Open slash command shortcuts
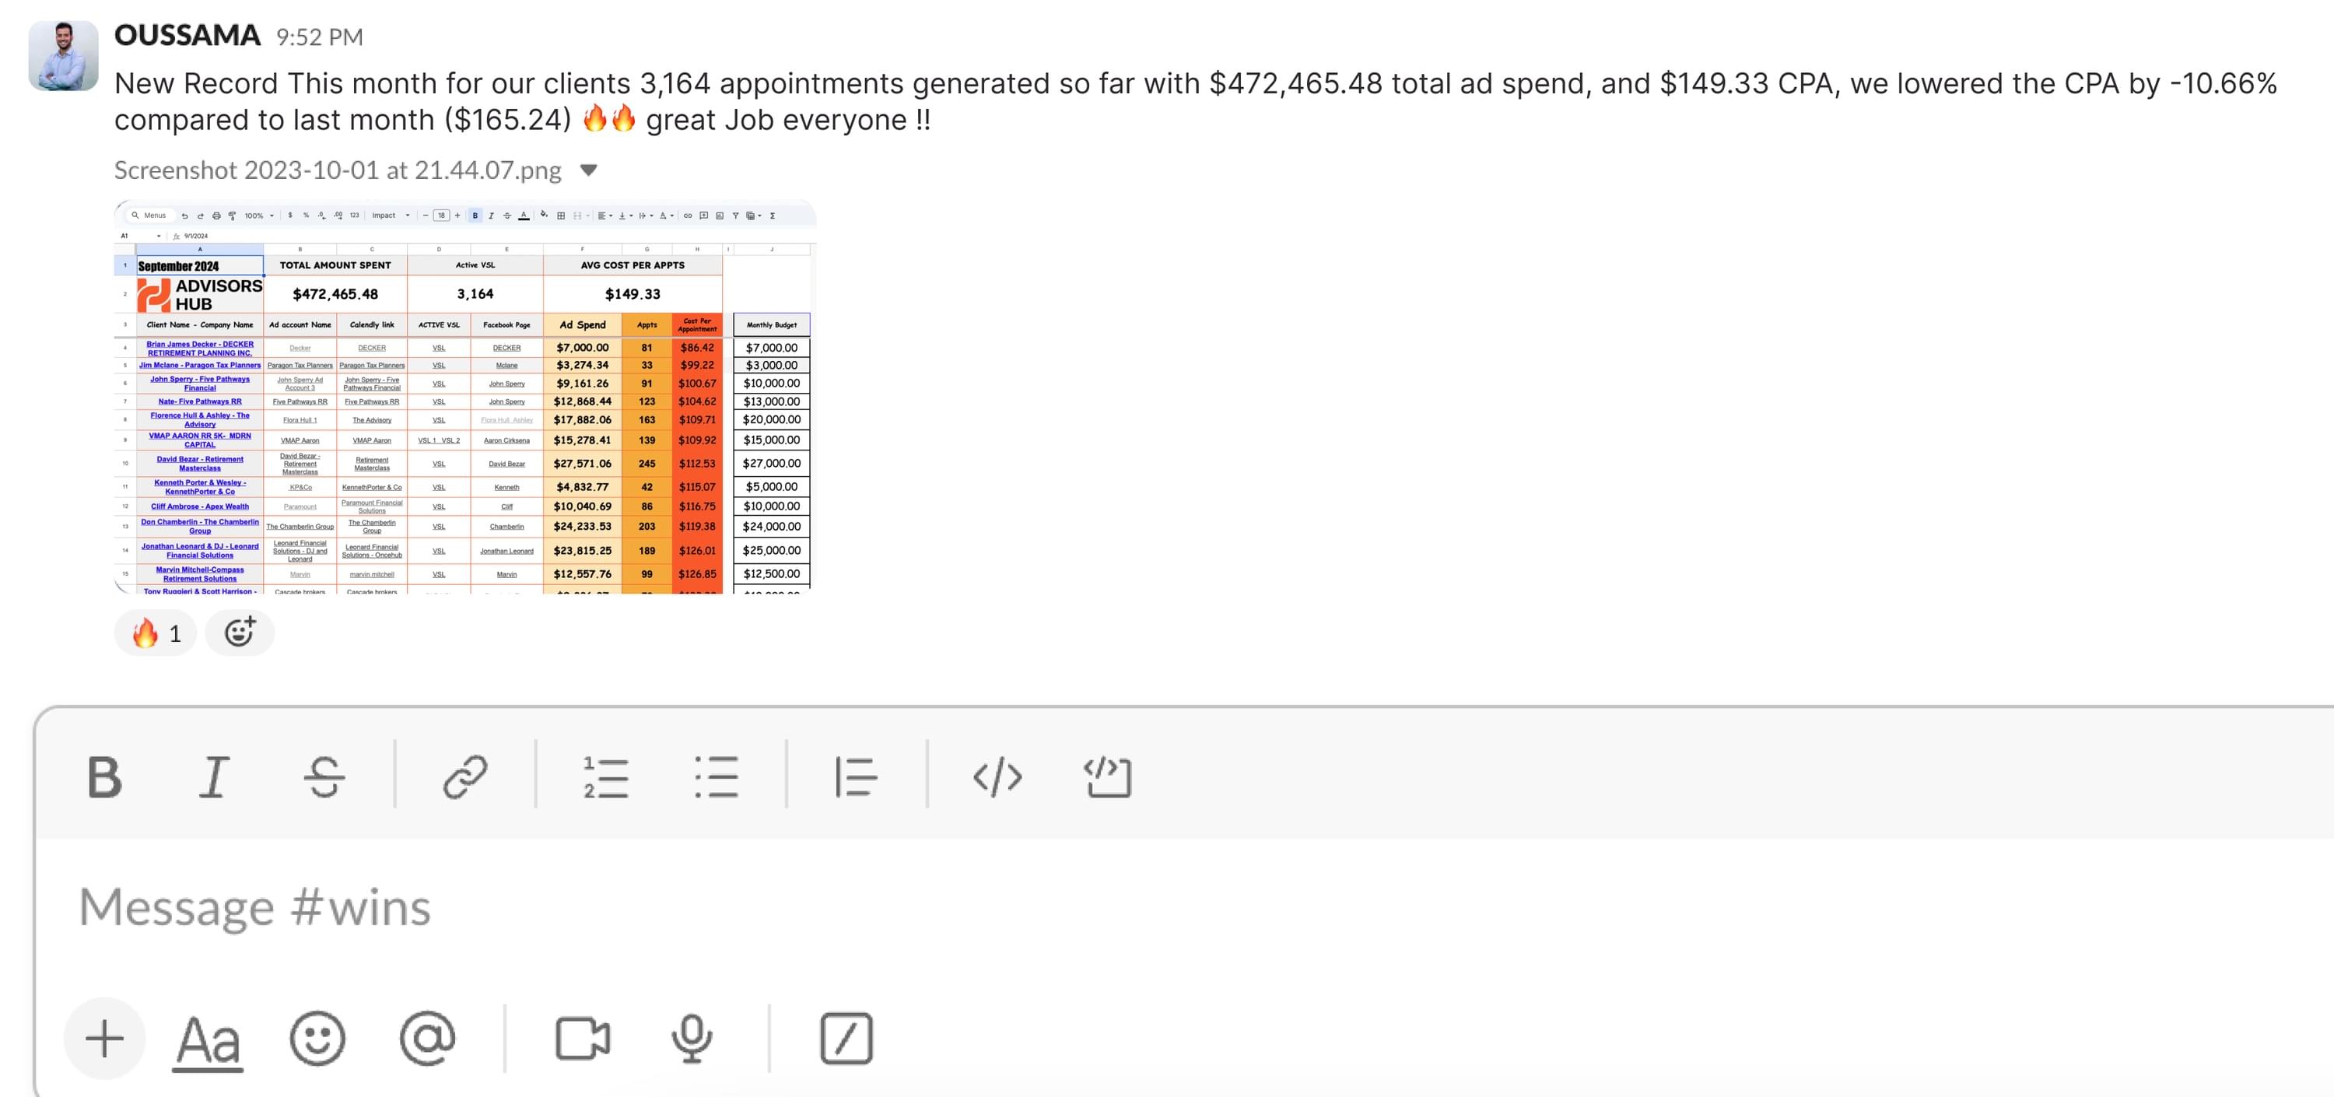The height and width of the screenshot is (1097, 2334). (846, 1038)
